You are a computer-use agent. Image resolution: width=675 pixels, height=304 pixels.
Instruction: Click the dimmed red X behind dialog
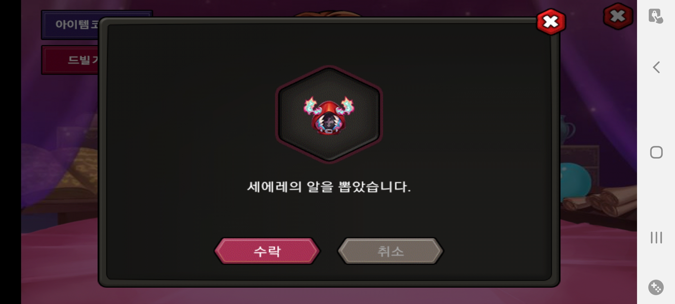click(x=618, y=16)
